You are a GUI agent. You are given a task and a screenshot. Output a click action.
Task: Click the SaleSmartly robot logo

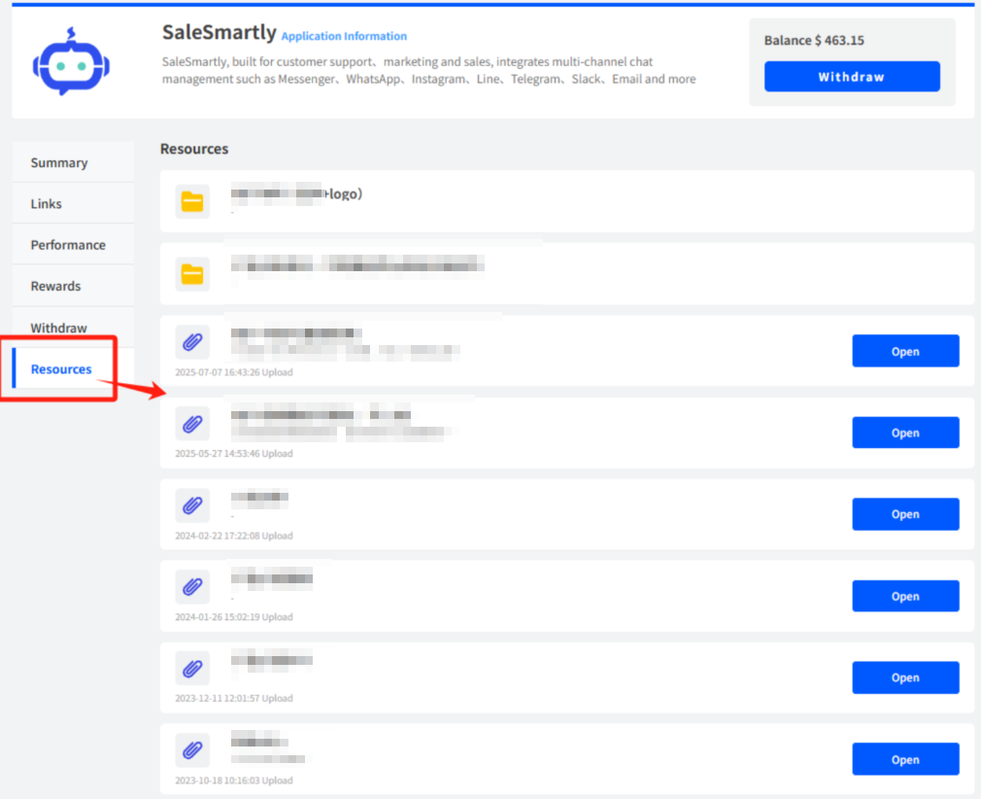[71, 61]
